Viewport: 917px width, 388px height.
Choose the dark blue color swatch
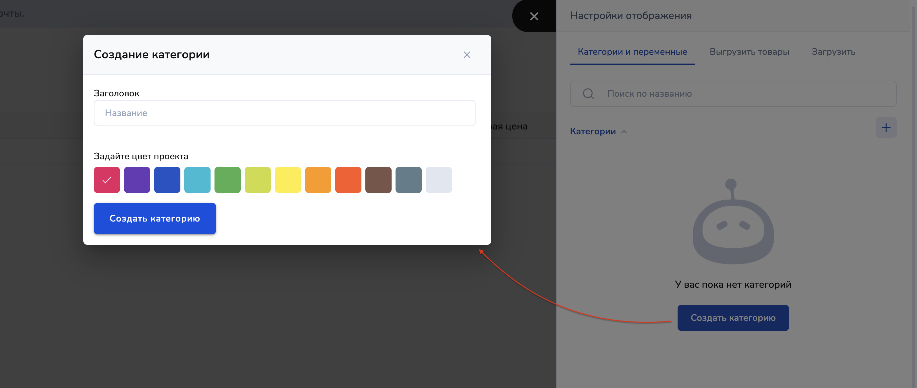pos(167,180)
